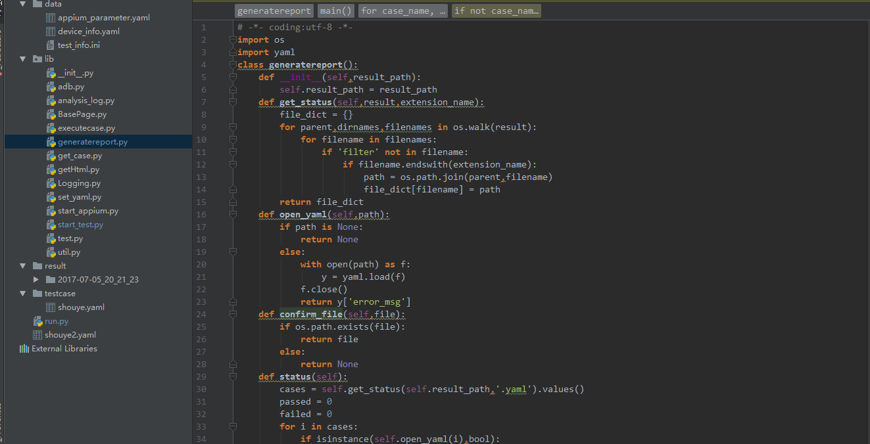
Task: Click the 'import yaml' line
Action: [x=266, y=53]
